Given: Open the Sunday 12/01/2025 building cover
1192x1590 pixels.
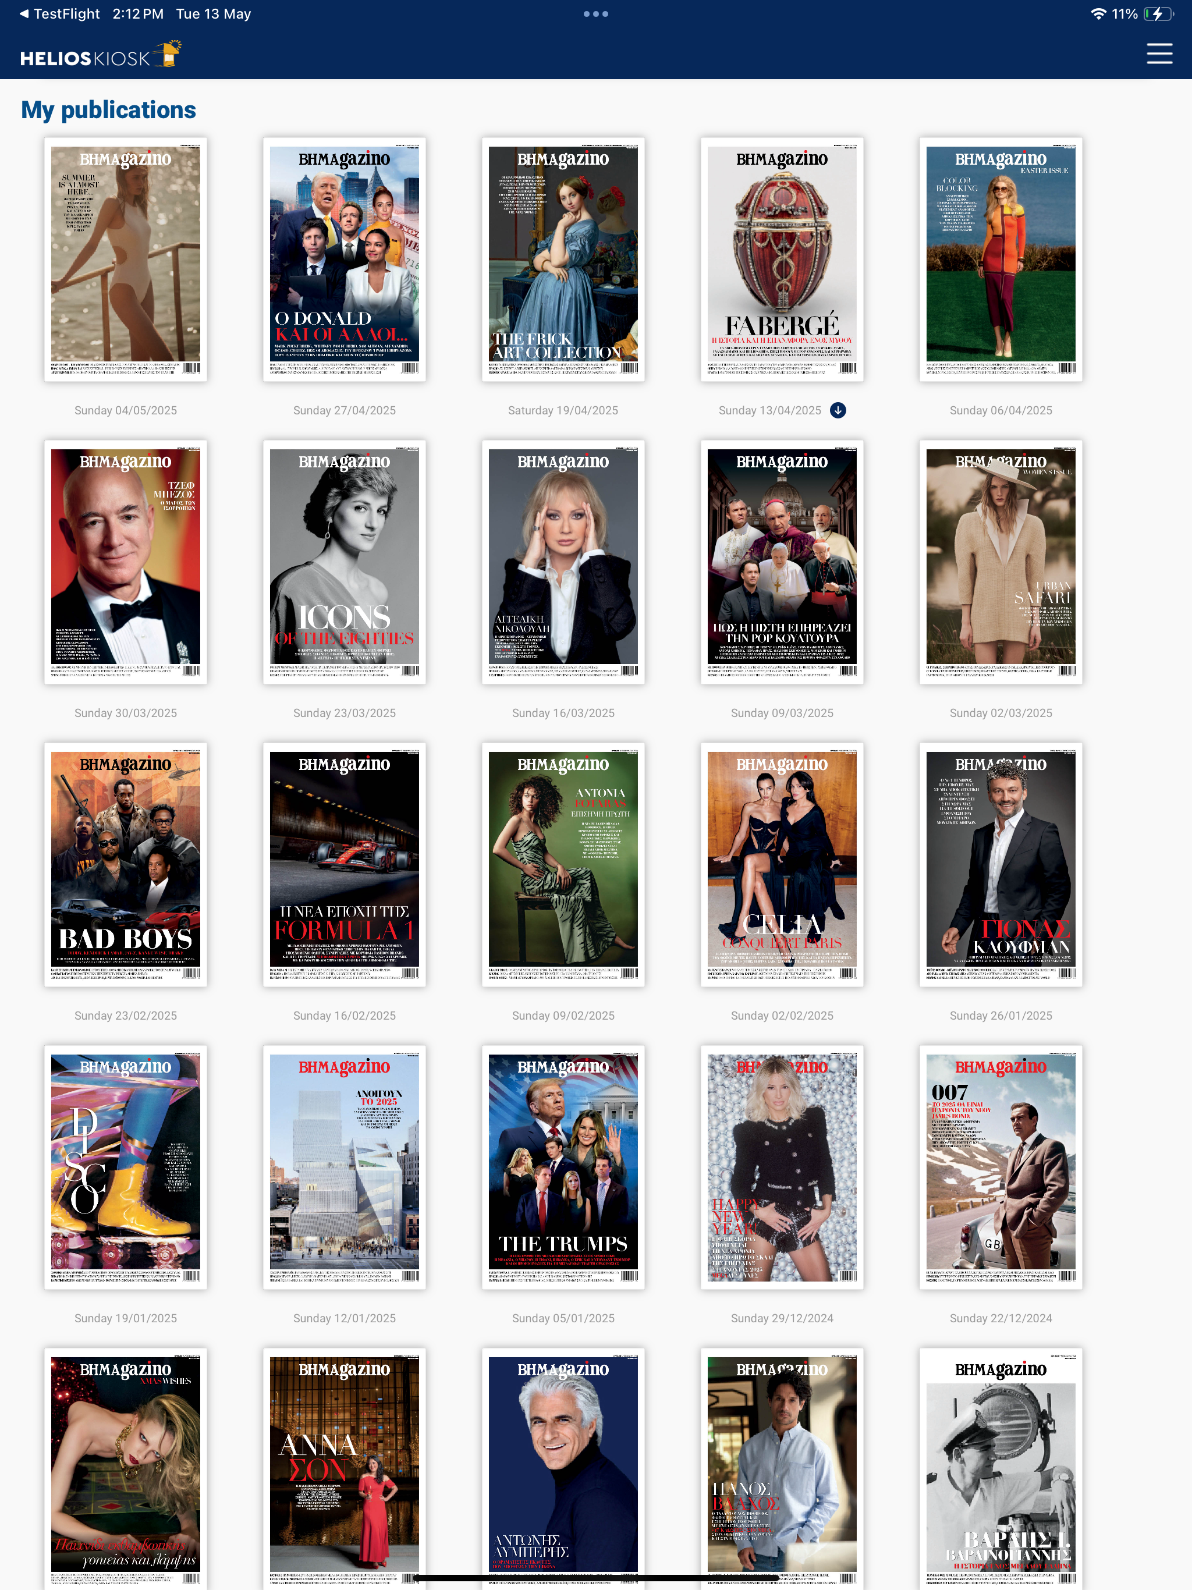Looking at the screenshot, I should (345, 1167).
